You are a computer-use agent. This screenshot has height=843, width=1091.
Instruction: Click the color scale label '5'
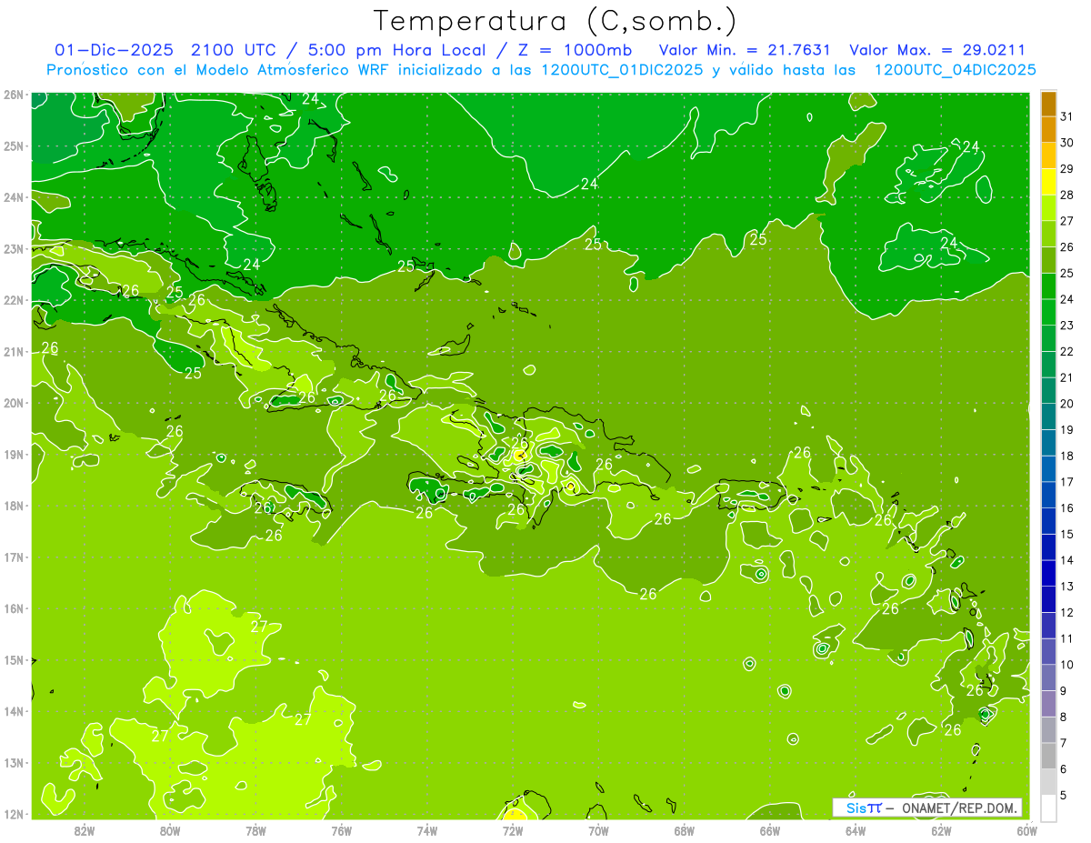pos(1064,796)
